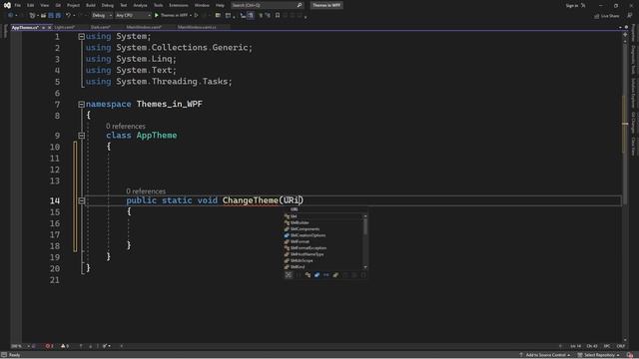Image resolution: width=639 pixels, height=359 pixels.
Task: Click '0 references' above class AppTheme
Action: (126, 127)
